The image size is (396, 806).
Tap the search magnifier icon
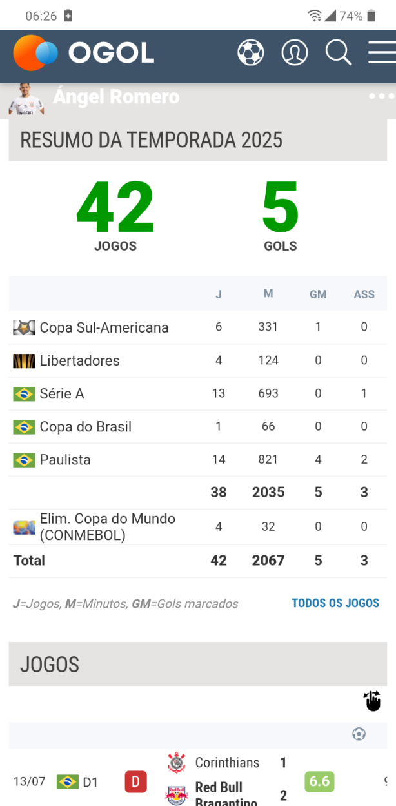coord(338,53)
